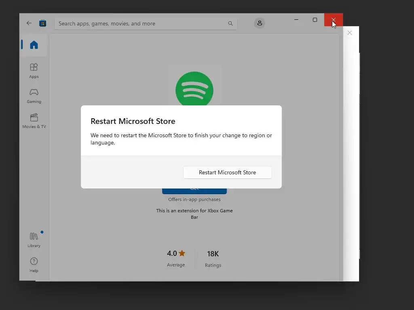Open the Apps section
Viewport: 414px width, 310px height.
pyautogui.click(x=34, y=71)
